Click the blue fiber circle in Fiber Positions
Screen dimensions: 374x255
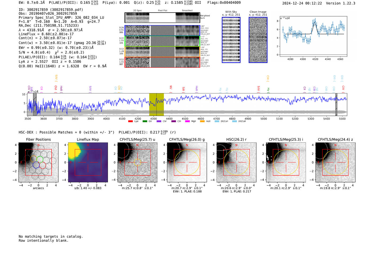[x=36, y=165]
